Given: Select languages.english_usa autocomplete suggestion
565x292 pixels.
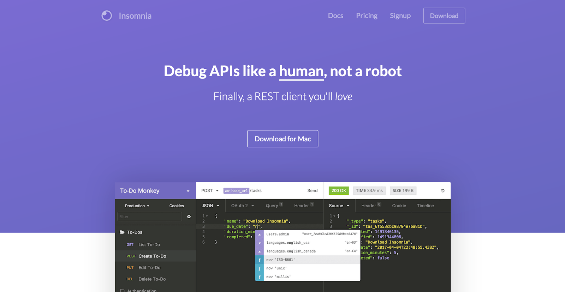Looking at the screenshot, I should pos(308,243).
